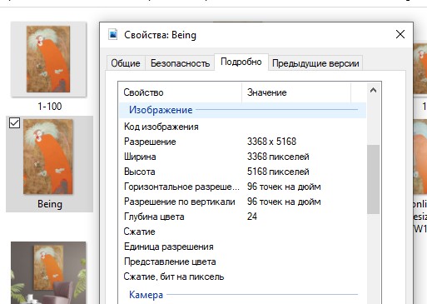
Task: Open the Предыдущие версии tab
Action: (x=315, y=63)
